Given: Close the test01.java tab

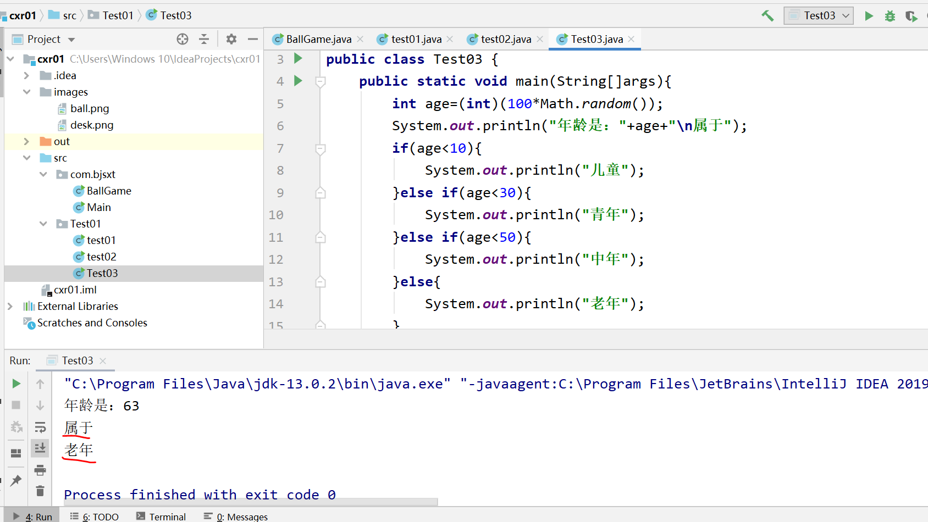Looking at the screenshot, I should tap(450, 39).
